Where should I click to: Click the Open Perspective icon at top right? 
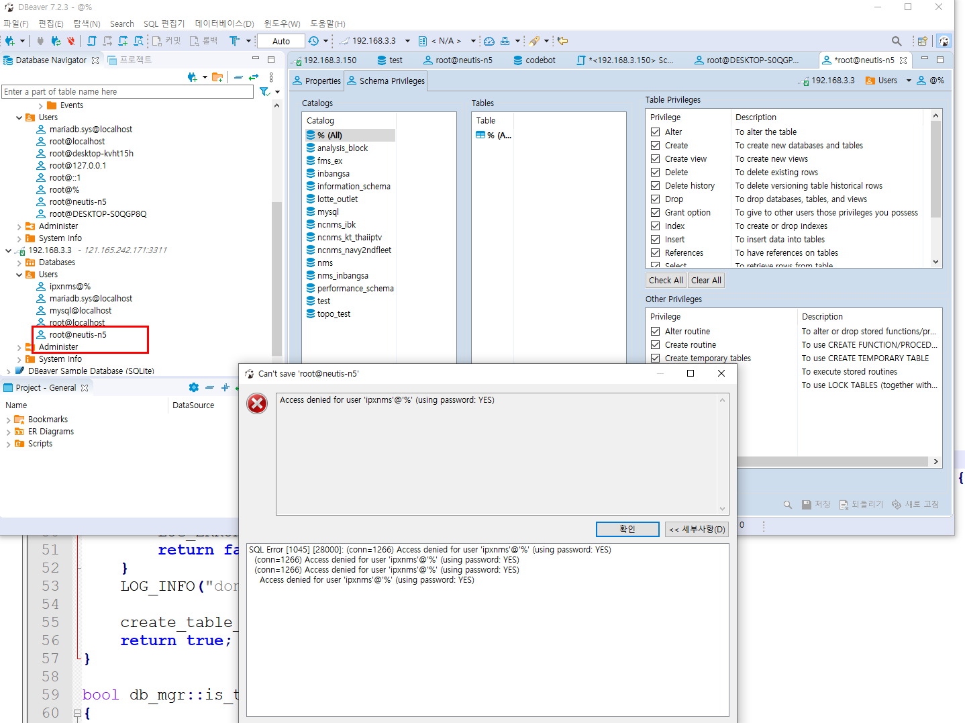[923, 41]
